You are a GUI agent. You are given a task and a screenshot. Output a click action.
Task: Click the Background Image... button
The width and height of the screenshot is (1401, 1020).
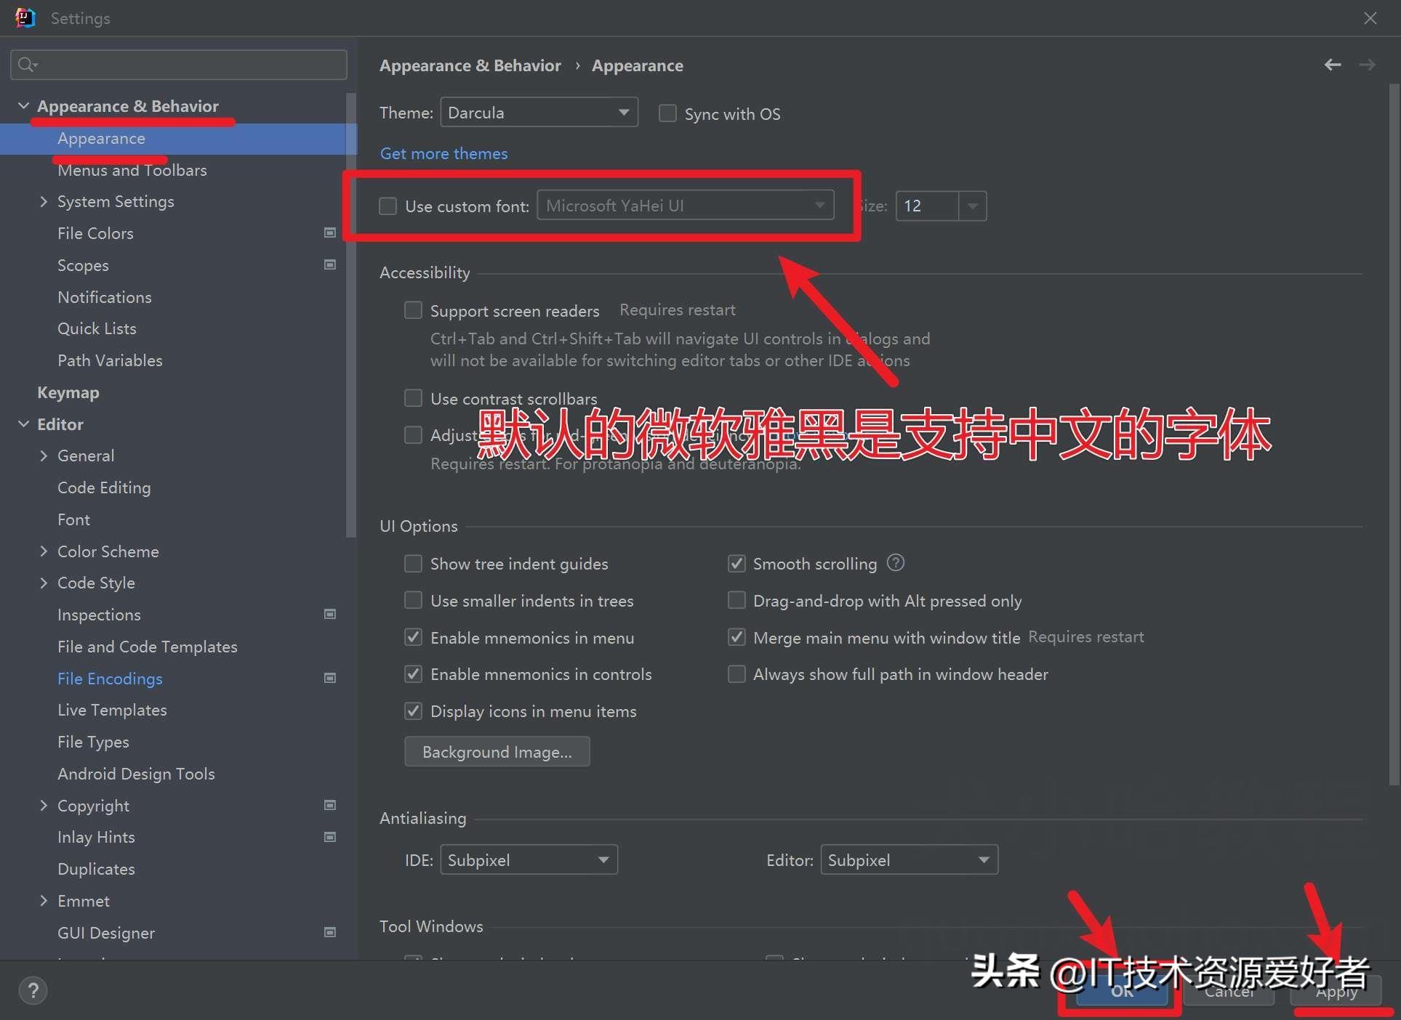pyautogui.click(x=497, y=751)
